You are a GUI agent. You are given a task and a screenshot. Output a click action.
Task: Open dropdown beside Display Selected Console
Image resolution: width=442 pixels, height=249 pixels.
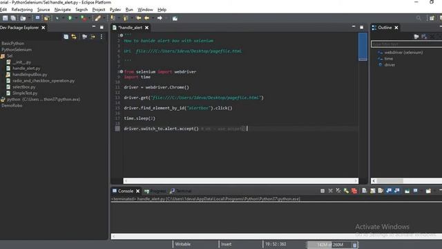click(421, 191)
